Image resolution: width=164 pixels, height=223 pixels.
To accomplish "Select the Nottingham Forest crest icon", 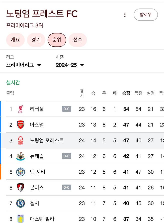I will tap(21, 140).
